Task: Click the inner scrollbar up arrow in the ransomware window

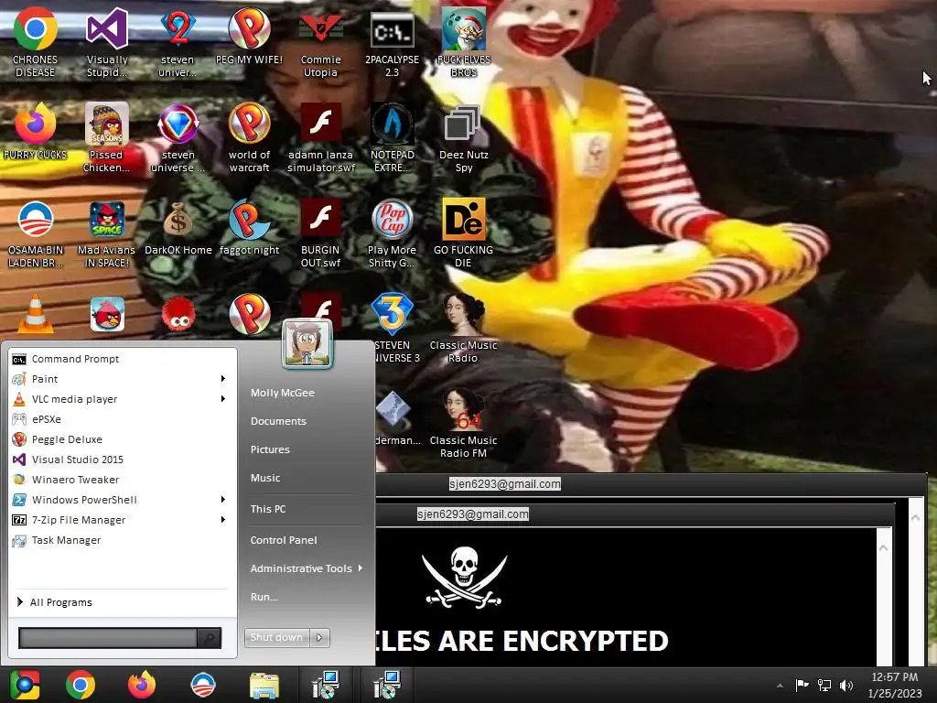Action: (x=884, y=547)
